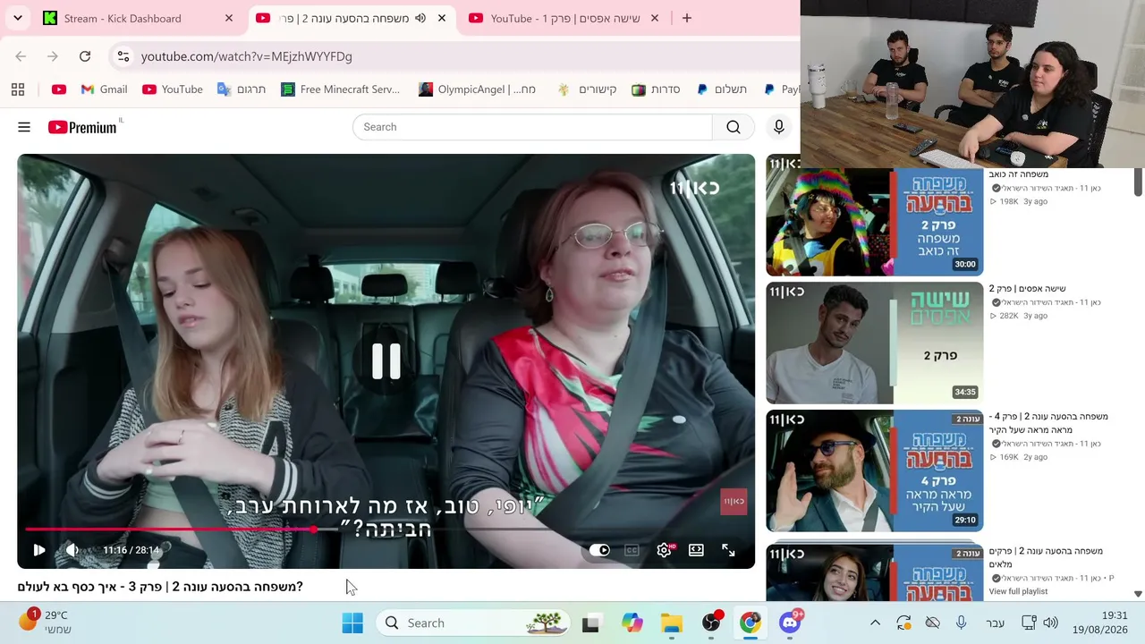Enter full screen video mode
This screenshot has height=644, width=1145.
tap(728, 550)
